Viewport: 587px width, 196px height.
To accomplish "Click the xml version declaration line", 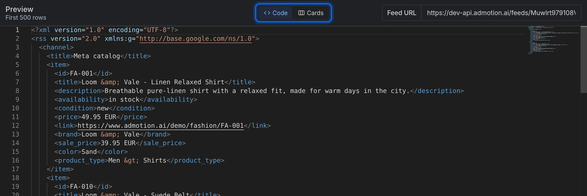I will click(105, 30).
